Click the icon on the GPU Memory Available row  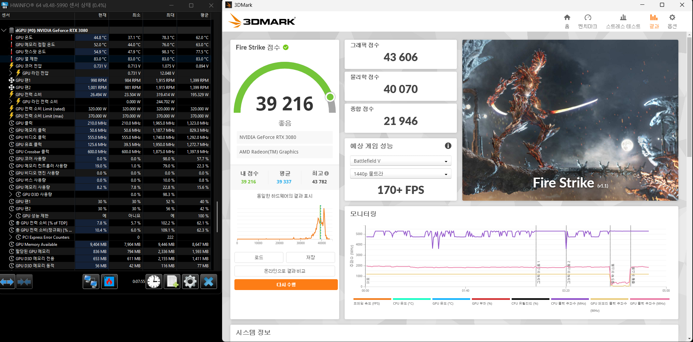12,244
